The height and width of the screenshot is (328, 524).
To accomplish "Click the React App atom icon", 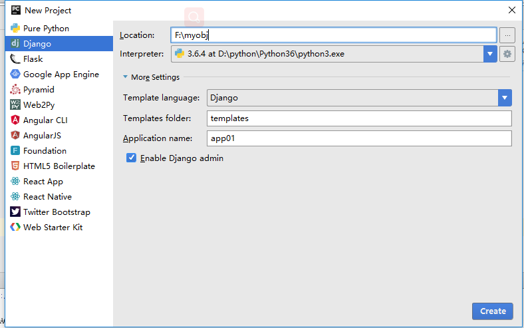I will (x=15, y=181).
